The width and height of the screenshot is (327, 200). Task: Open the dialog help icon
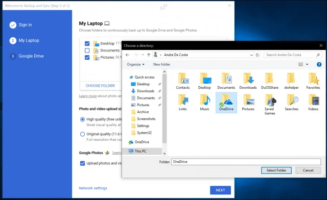[x=319, y=64]
